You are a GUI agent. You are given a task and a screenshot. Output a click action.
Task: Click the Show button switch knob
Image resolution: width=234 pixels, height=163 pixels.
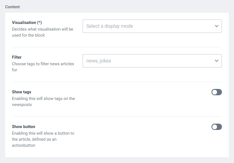click(215, 127)
